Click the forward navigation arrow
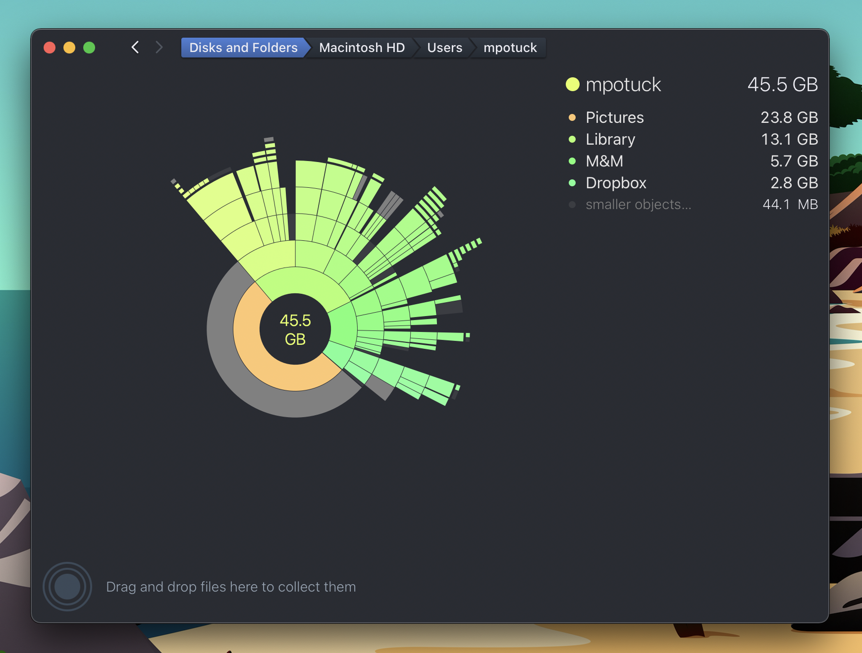Viewport: 862px width, 653px height. tap(159, 48)
